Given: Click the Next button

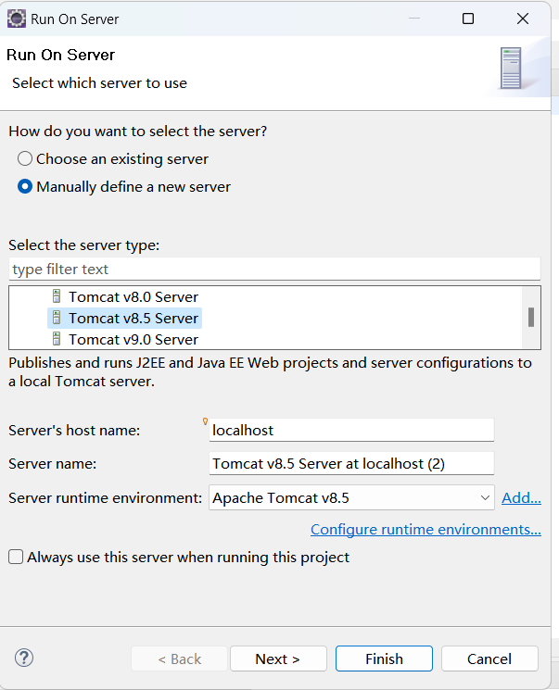Looking at the screenshot, I should 278,659.
